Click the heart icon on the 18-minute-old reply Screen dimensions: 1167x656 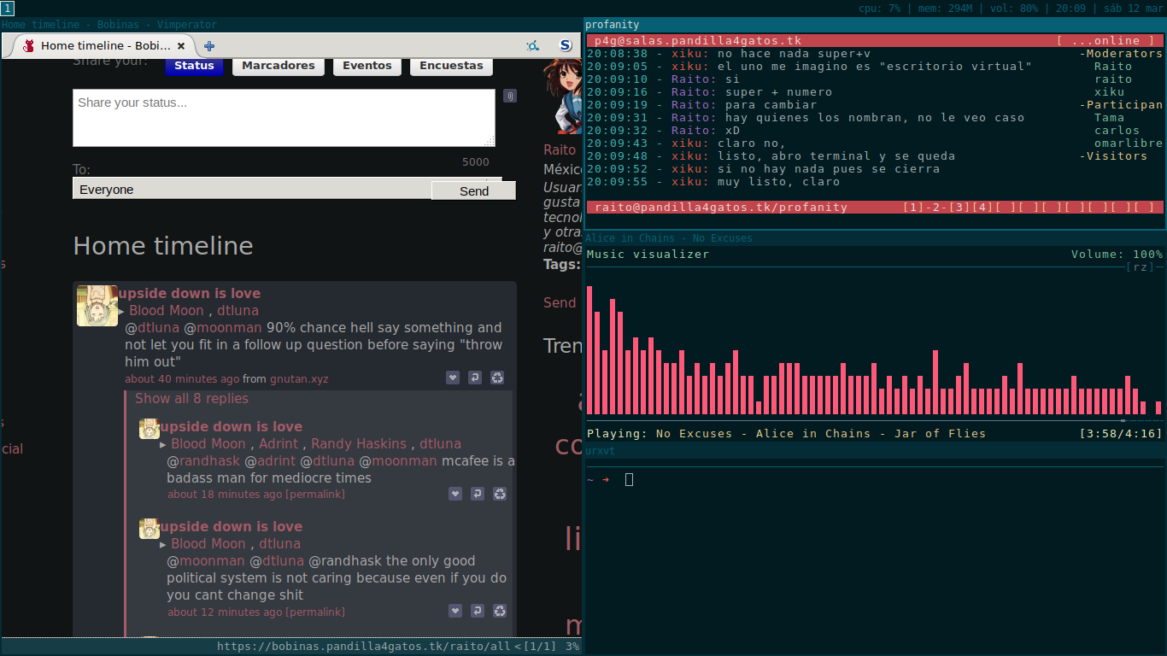[455, 494]
